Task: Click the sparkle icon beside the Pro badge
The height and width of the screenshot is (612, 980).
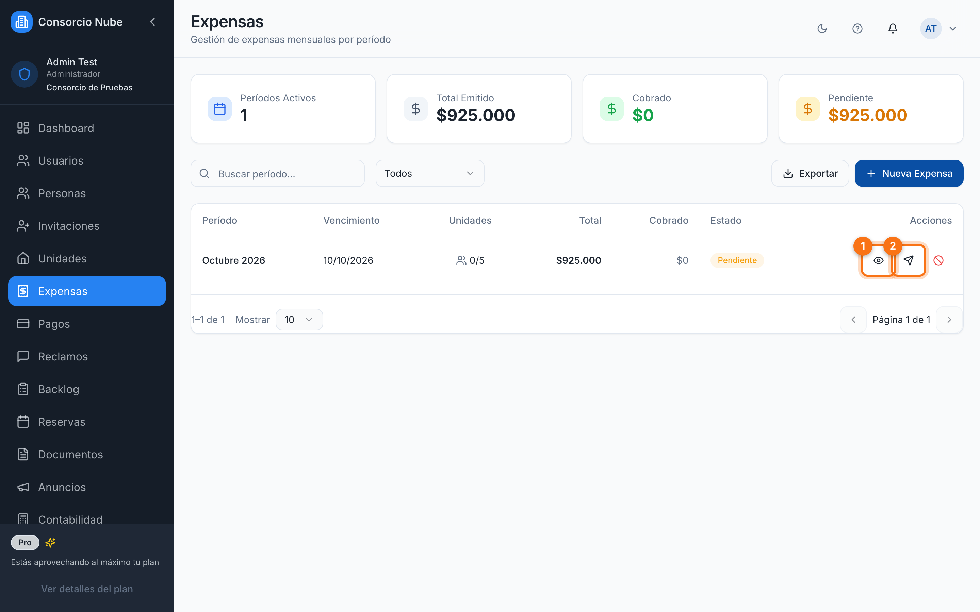Action: point(51,542)
